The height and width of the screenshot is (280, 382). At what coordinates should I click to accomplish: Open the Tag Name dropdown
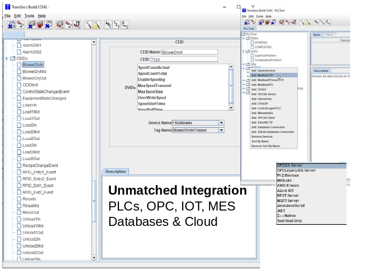point(221,130)
